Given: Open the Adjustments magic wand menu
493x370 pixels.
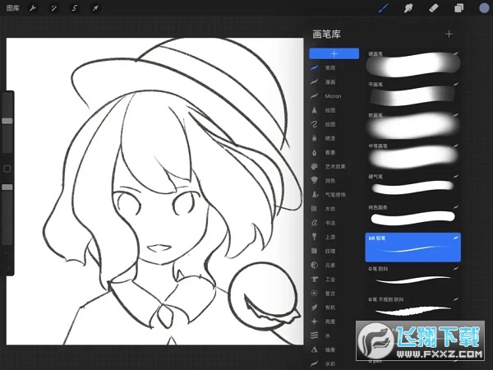Looking at the screenshot, I should coord(53,8).
